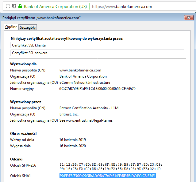Click the Bank of America Corporation organization value
Viewport: 196px width, 182px height.
[x=83, y=76]
